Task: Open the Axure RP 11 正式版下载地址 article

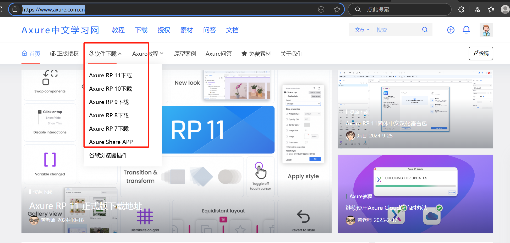Action: click(x=86, y=206)
